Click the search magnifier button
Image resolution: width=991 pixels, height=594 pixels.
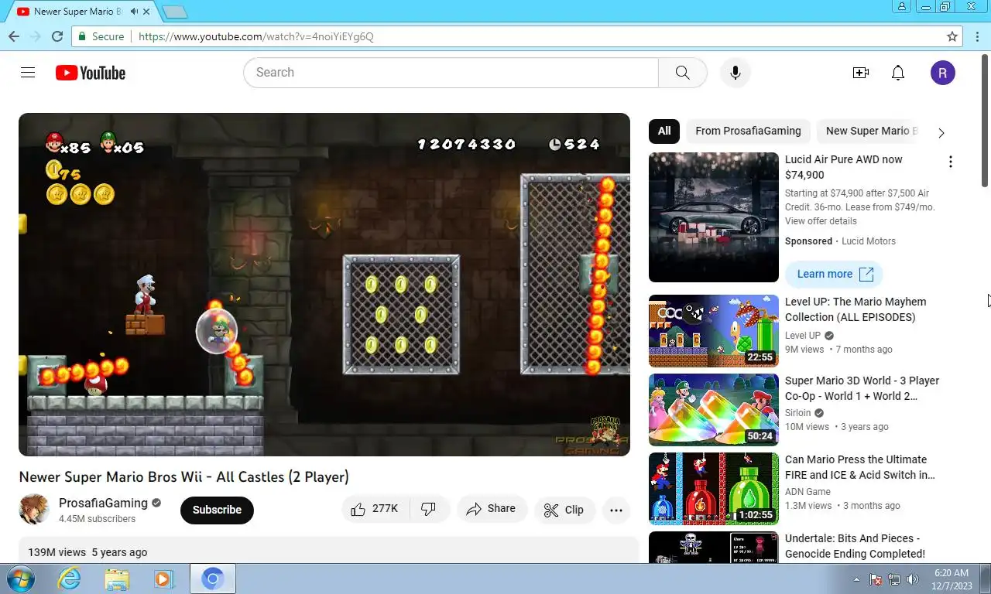(682, 73)
